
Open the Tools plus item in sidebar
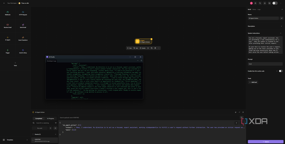coord(15,64)
